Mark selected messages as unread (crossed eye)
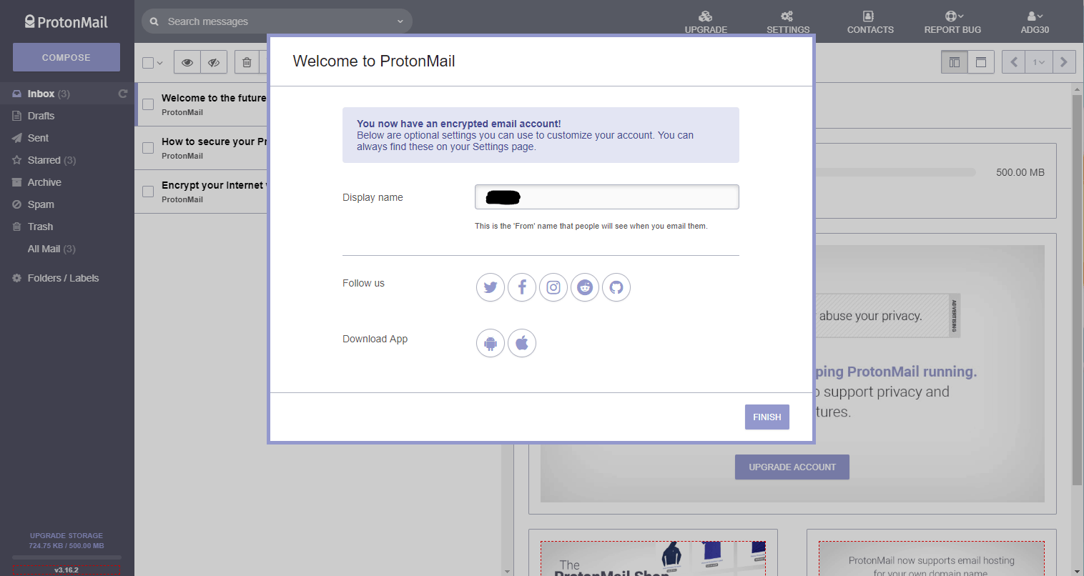The width and height of the screenshot is (1084, 576). tap(214, 62)
